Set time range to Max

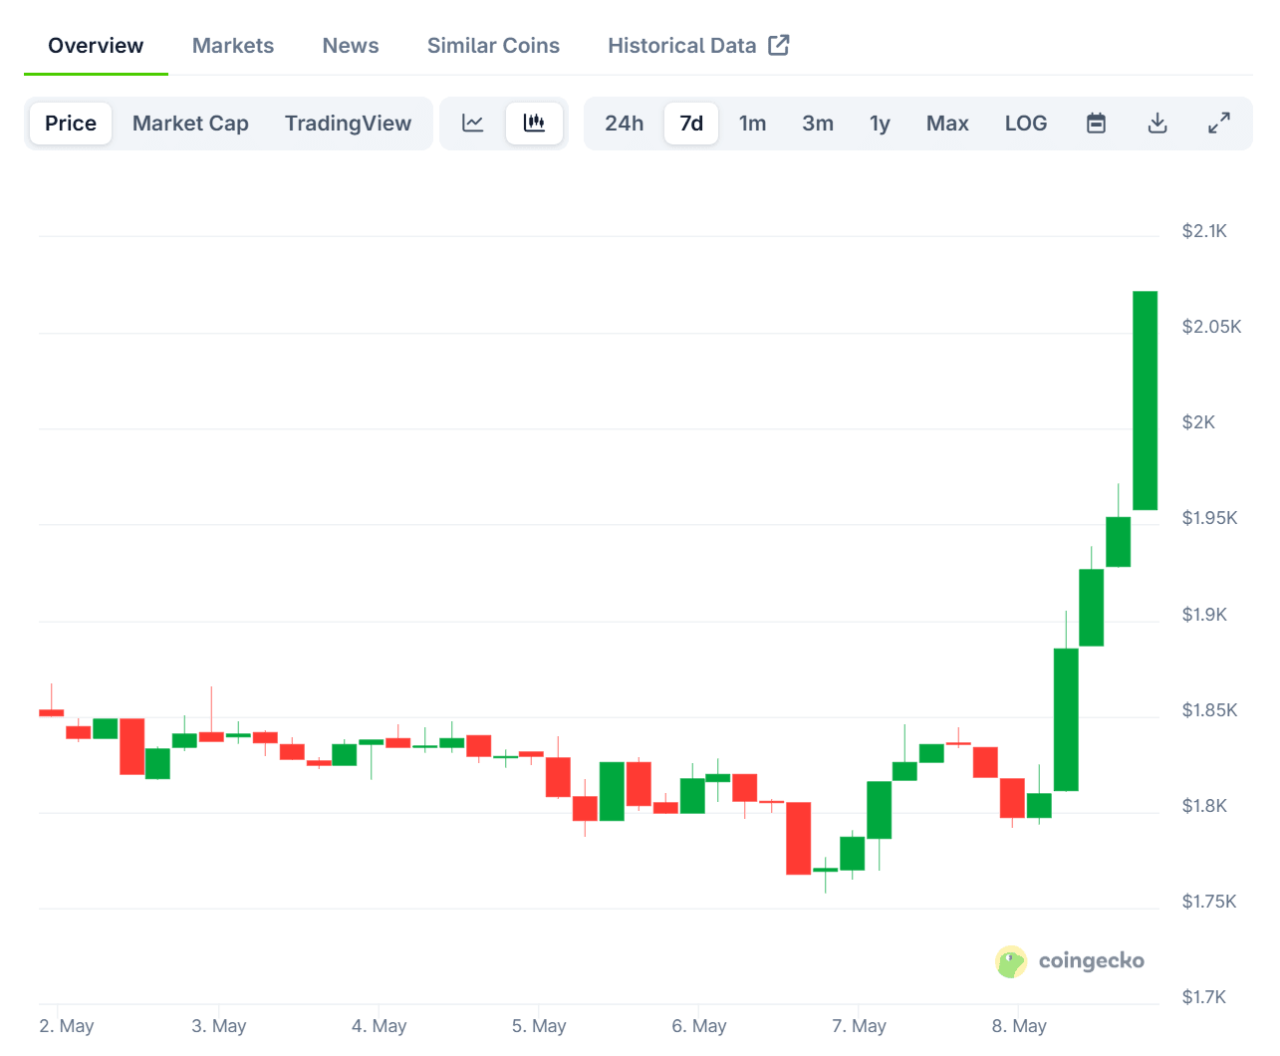947,124
